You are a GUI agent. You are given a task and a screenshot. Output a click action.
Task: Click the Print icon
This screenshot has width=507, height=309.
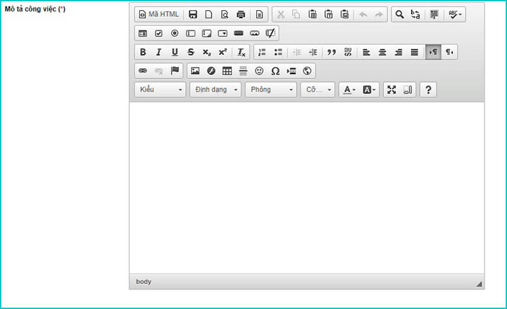click(x=241, y=14)
